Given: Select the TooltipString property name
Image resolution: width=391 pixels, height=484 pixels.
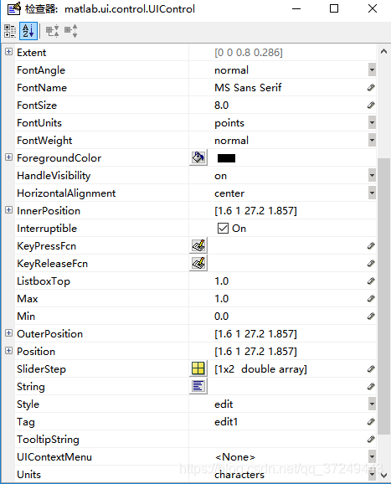Looking at the screenshot, I should (x=48, y=440).
